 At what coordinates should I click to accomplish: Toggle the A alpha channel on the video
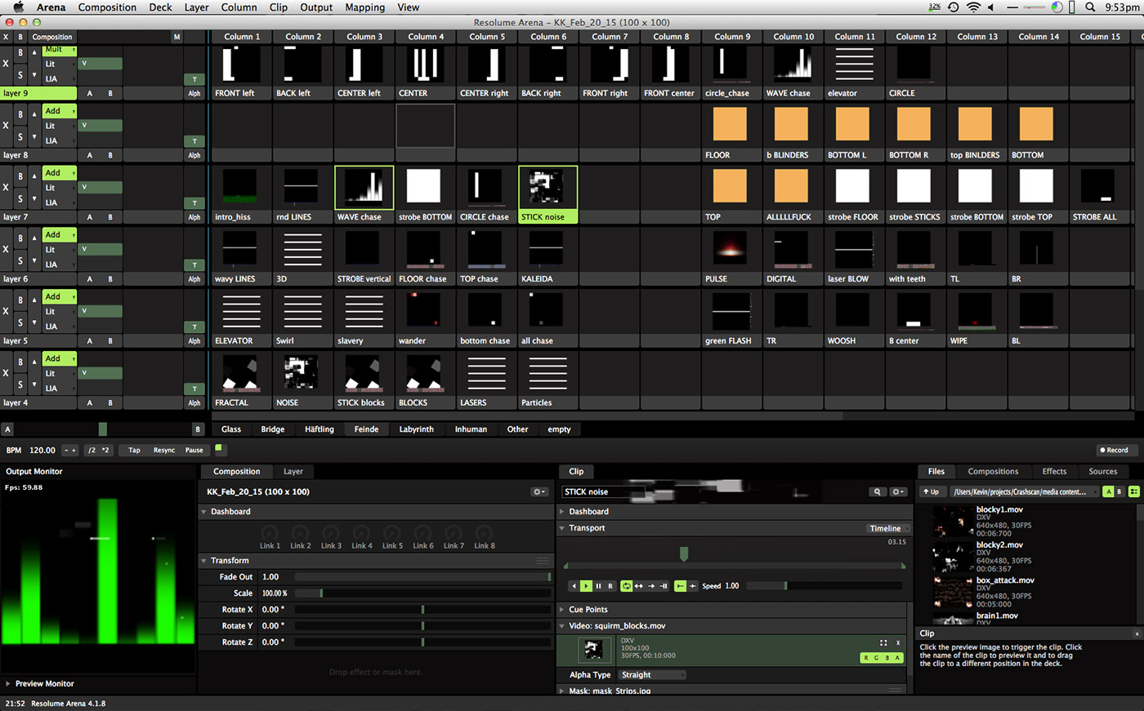(897, 657)
